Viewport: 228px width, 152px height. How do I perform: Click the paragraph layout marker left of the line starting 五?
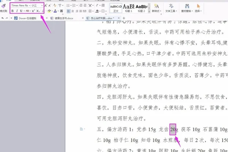(x=81, y=129)
